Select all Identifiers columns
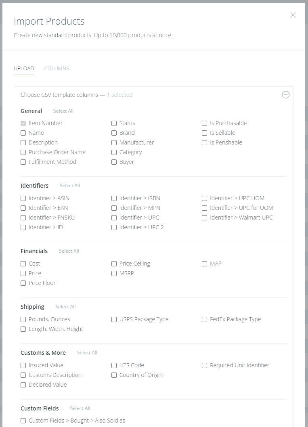This screenshot has height=427, width=308. click(70, 186)
